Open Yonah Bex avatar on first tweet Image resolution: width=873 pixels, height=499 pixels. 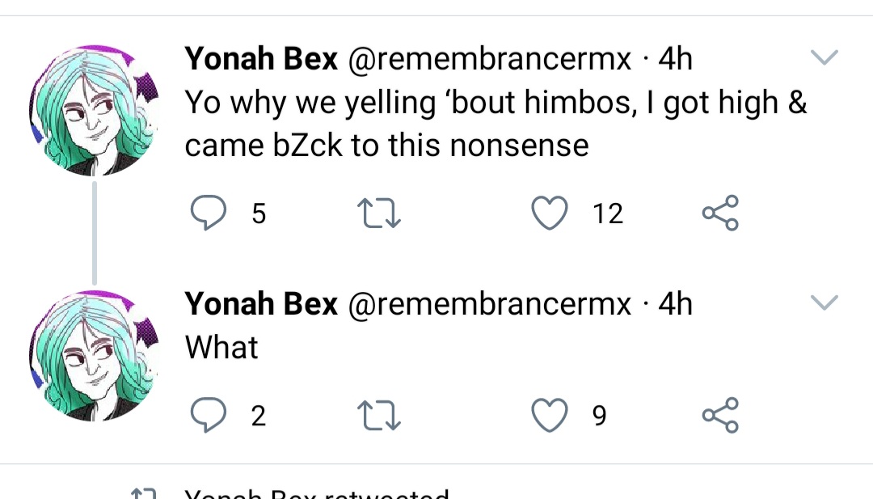(x=94, y=111)
